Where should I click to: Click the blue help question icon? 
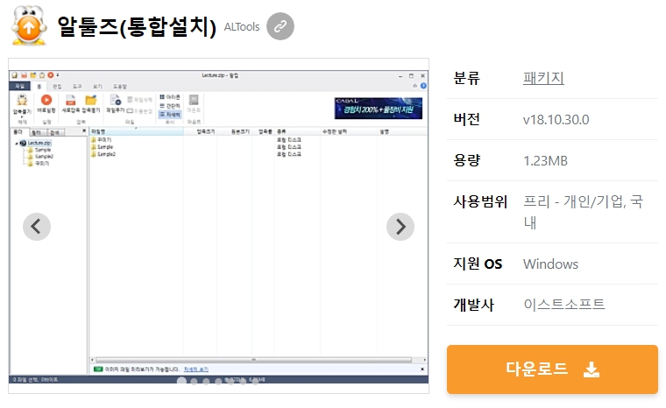tap(423, 86)
